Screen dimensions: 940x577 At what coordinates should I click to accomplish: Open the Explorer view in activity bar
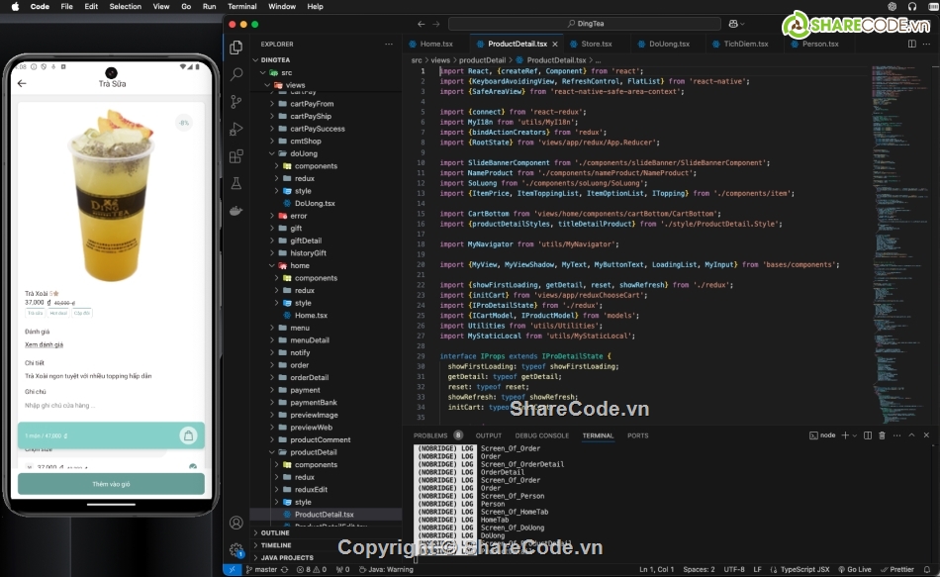[x=236, y=48]
